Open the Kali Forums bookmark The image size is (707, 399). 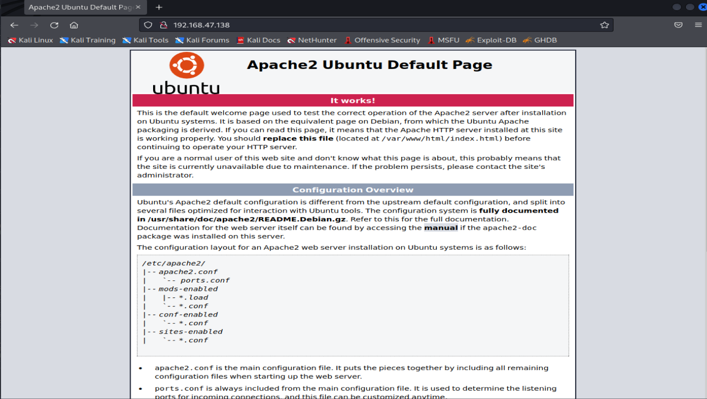(x=202, y=40)
